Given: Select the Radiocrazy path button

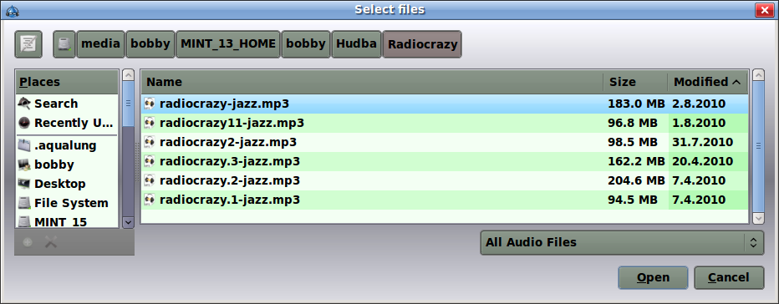Looking at the screenshot, I should coord(422,44).
